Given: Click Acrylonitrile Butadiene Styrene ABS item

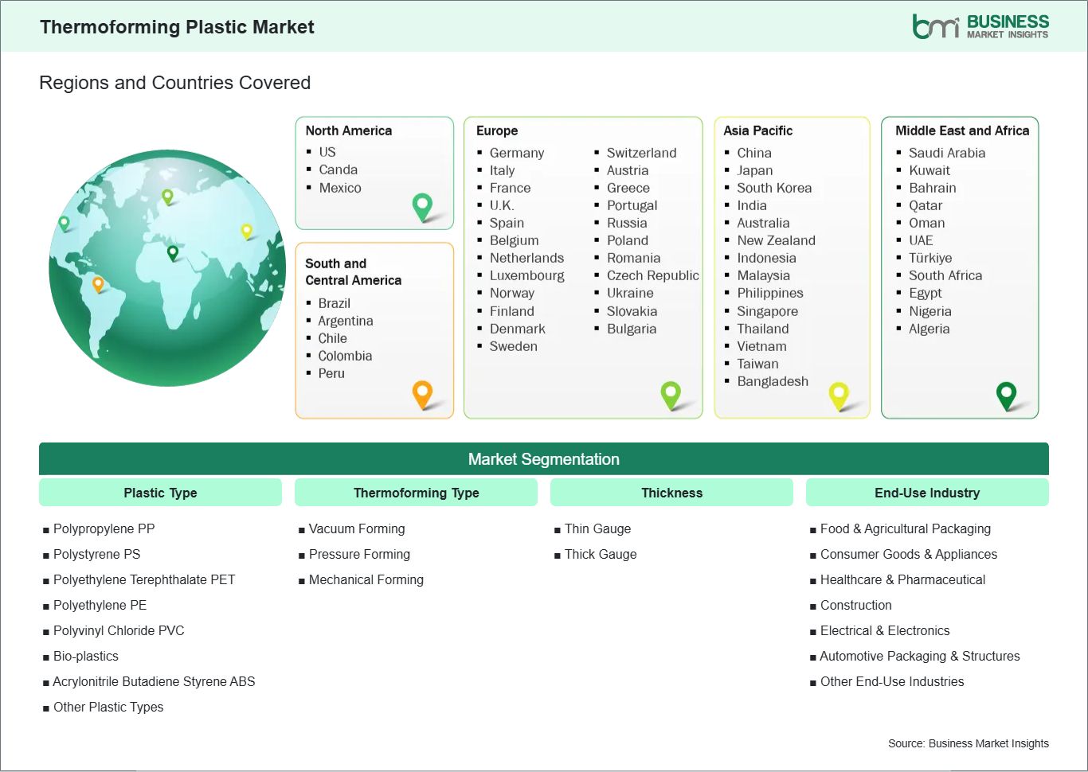Looking at the screenshot, I should point(154,681).
